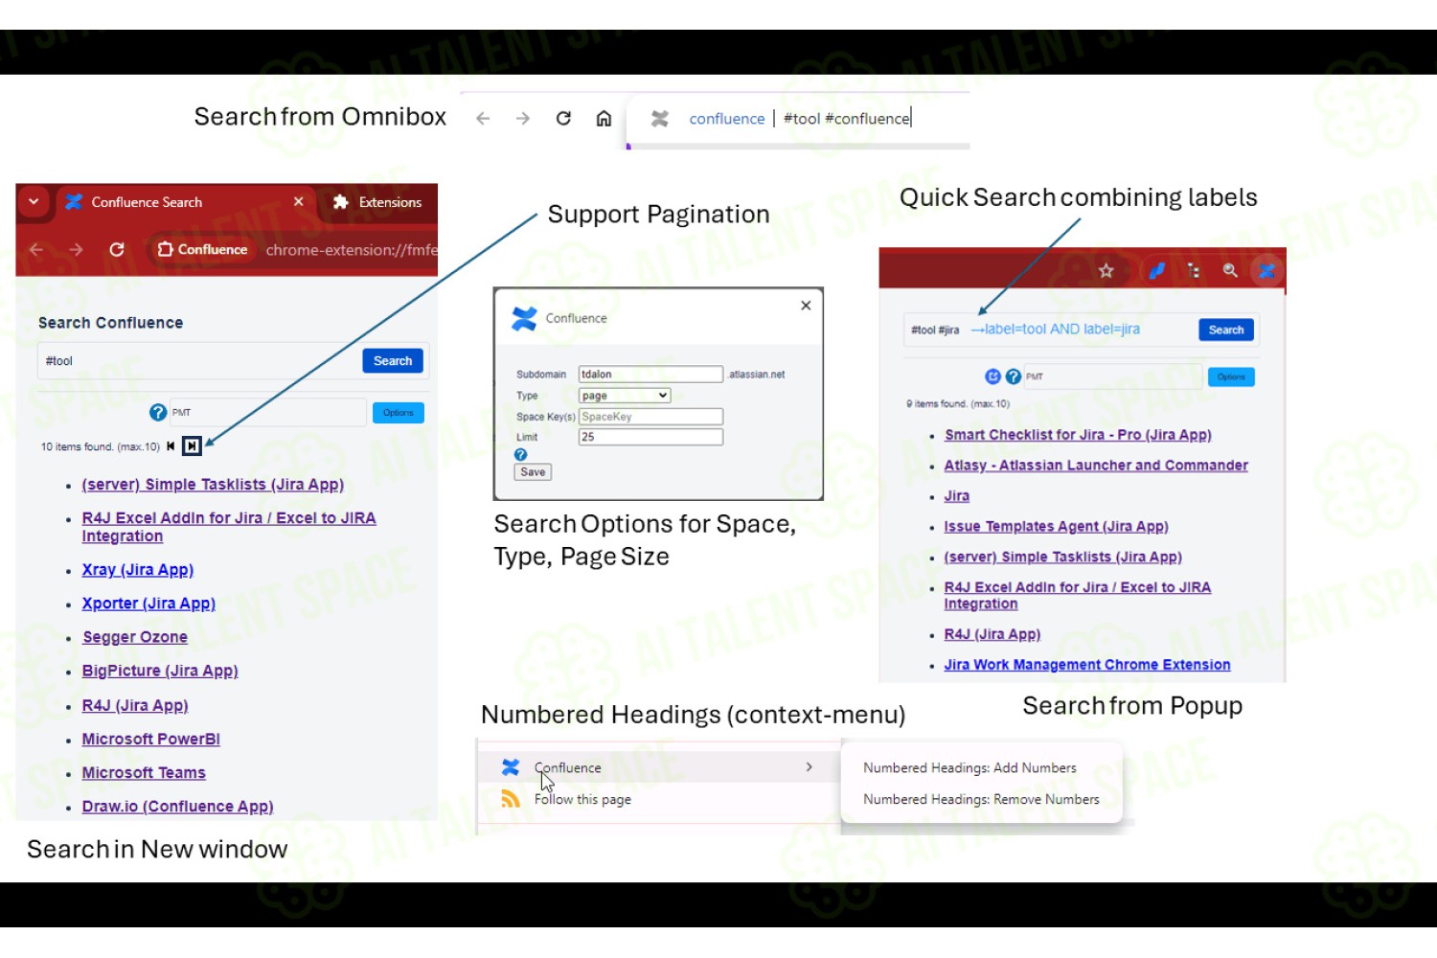Screen dimensions: 1437x958
Task: Click Search button next to '#tool'
Action: click(x=393, y=361)
